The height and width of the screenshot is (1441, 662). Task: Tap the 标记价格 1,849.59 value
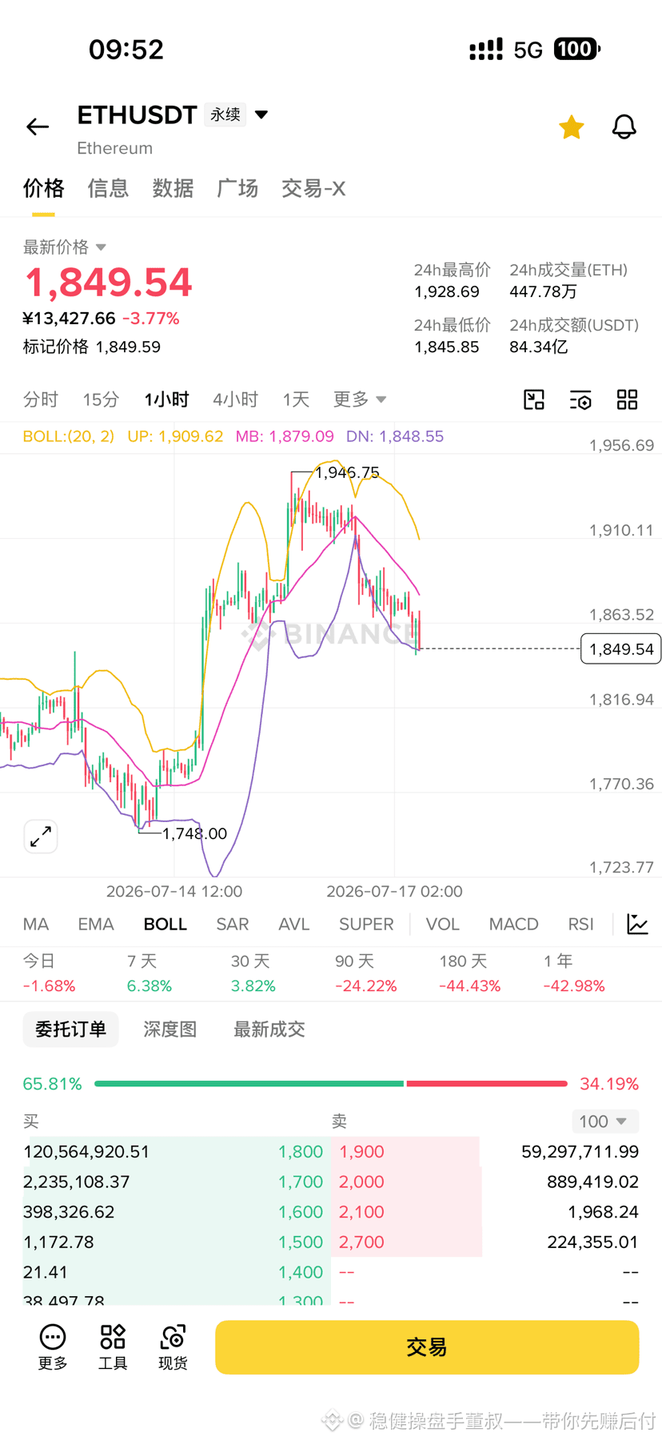pyautogui.click(x=92, y=347)
